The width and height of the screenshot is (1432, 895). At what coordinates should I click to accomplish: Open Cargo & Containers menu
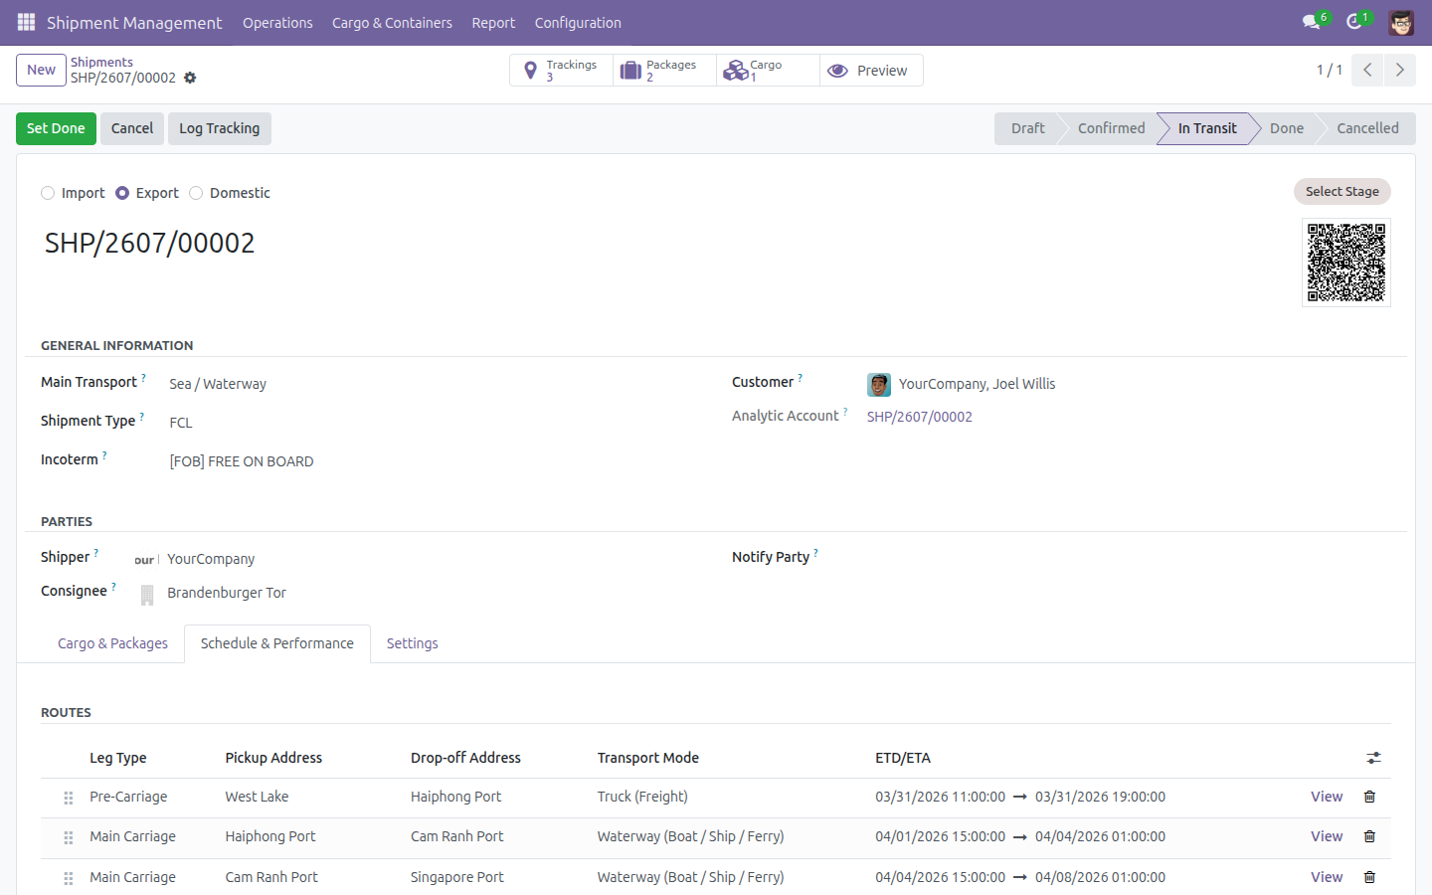click(392, 22)
